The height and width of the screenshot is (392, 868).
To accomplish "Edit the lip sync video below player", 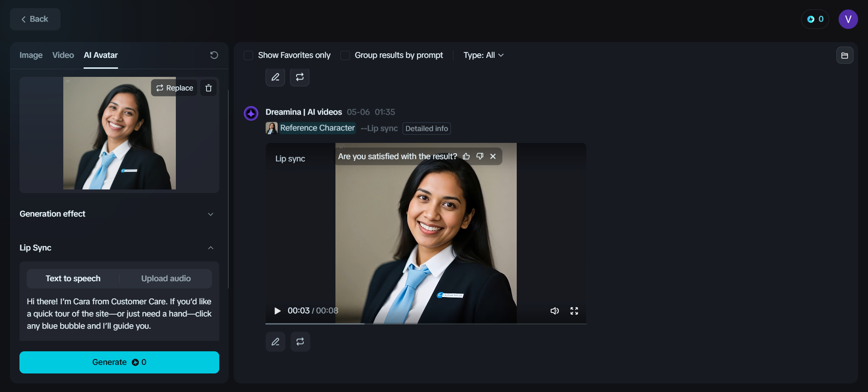I will 275,342.
